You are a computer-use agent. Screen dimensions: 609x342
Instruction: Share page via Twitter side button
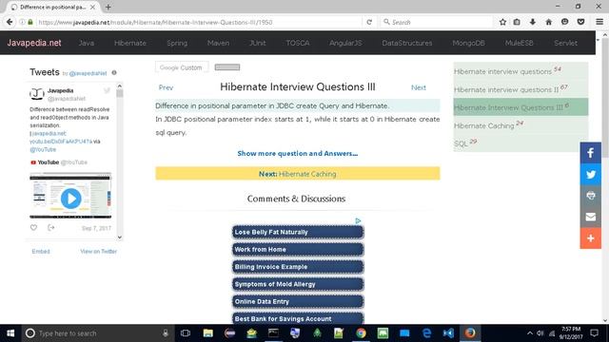coord(590,174)
